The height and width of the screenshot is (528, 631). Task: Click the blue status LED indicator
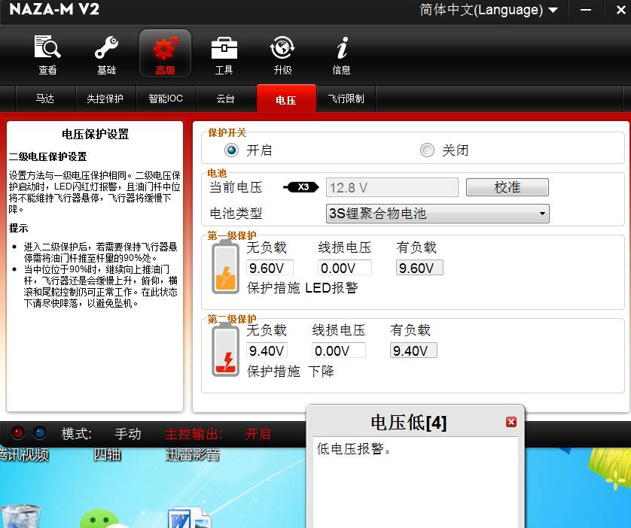pos(39,432)
